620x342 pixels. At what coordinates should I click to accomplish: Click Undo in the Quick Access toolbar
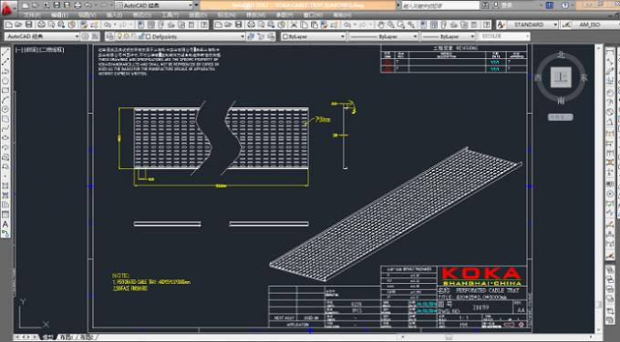click(x=88, y=5)
